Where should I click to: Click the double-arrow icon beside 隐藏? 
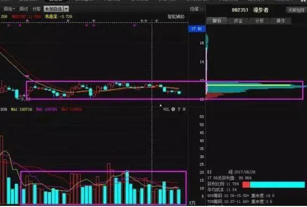(x=202, y=9)
